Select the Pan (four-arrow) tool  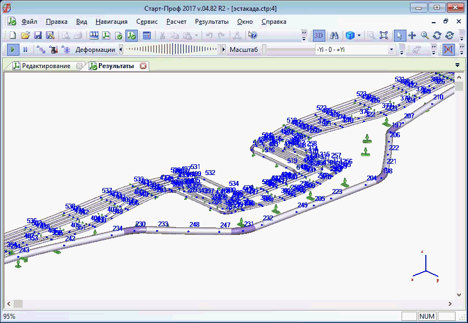tap(412, 35)
